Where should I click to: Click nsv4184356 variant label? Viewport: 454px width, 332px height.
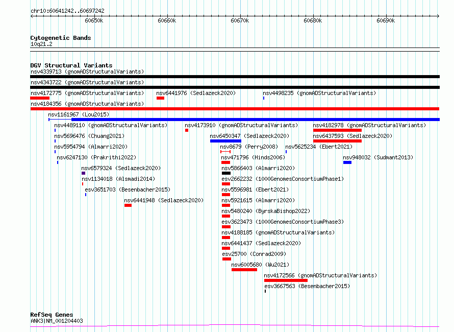[x=87, y=104]
